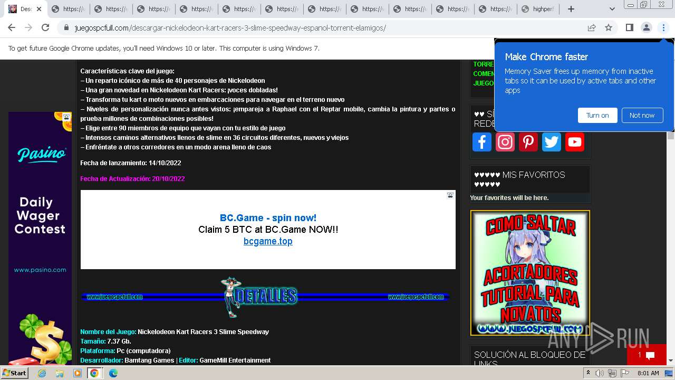675x380 pixels.
Task: Open the YouTube social link
Action: click(574, 142)
